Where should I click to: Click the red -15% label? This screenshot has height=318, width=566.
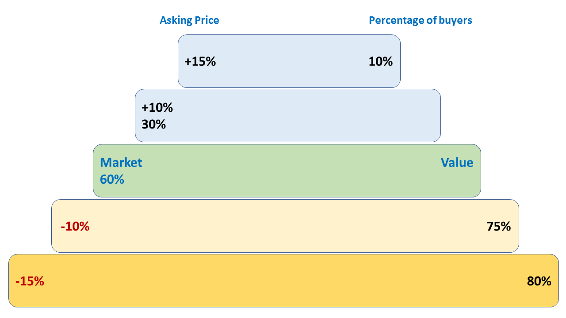click(x=30, y=281)
